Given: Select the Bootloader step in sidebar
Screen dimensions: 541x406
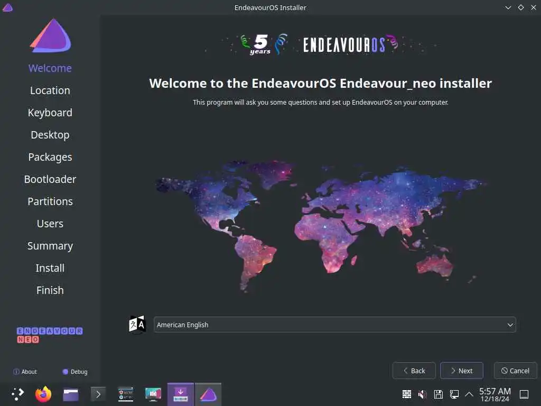Looking at the screenshot, I should (50, 179).
